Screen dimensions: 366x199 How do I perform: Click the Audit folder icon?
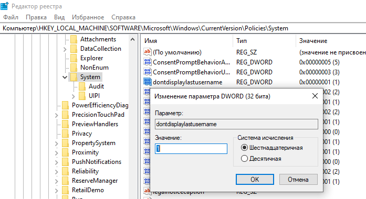[x=82, y=86]
